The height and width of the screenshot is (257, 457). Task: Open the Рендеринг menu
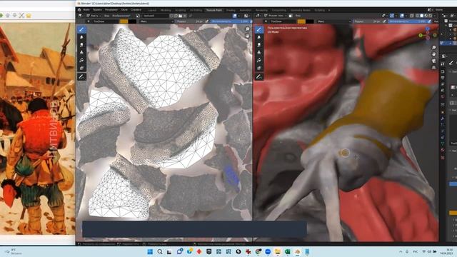111,9
